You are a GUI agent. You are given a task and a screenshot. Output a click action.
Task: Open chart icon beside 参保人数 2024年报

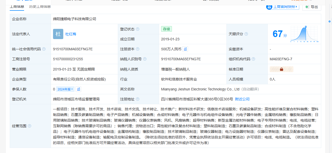click(79, 89)
